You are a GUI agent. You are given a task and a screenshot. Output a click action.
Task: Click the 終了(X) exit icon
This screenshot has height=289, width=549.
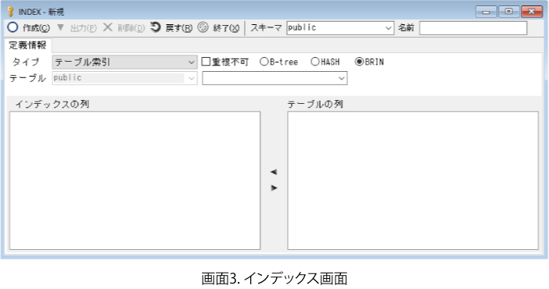coord(203,27)
